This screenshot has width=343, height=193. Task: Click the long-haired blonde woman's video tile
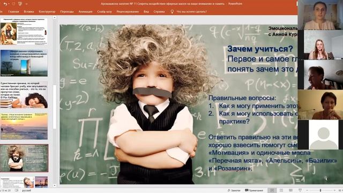pyautogui.click(x=320, y=45)
